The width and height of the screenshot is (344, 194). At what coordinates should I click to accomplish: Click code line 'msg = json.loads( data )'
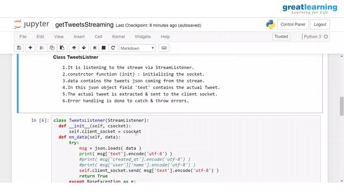click(x=110, y=148)
